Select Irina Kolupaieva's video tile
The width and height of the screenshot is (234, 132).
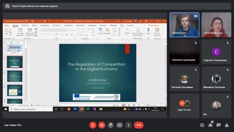216,25
